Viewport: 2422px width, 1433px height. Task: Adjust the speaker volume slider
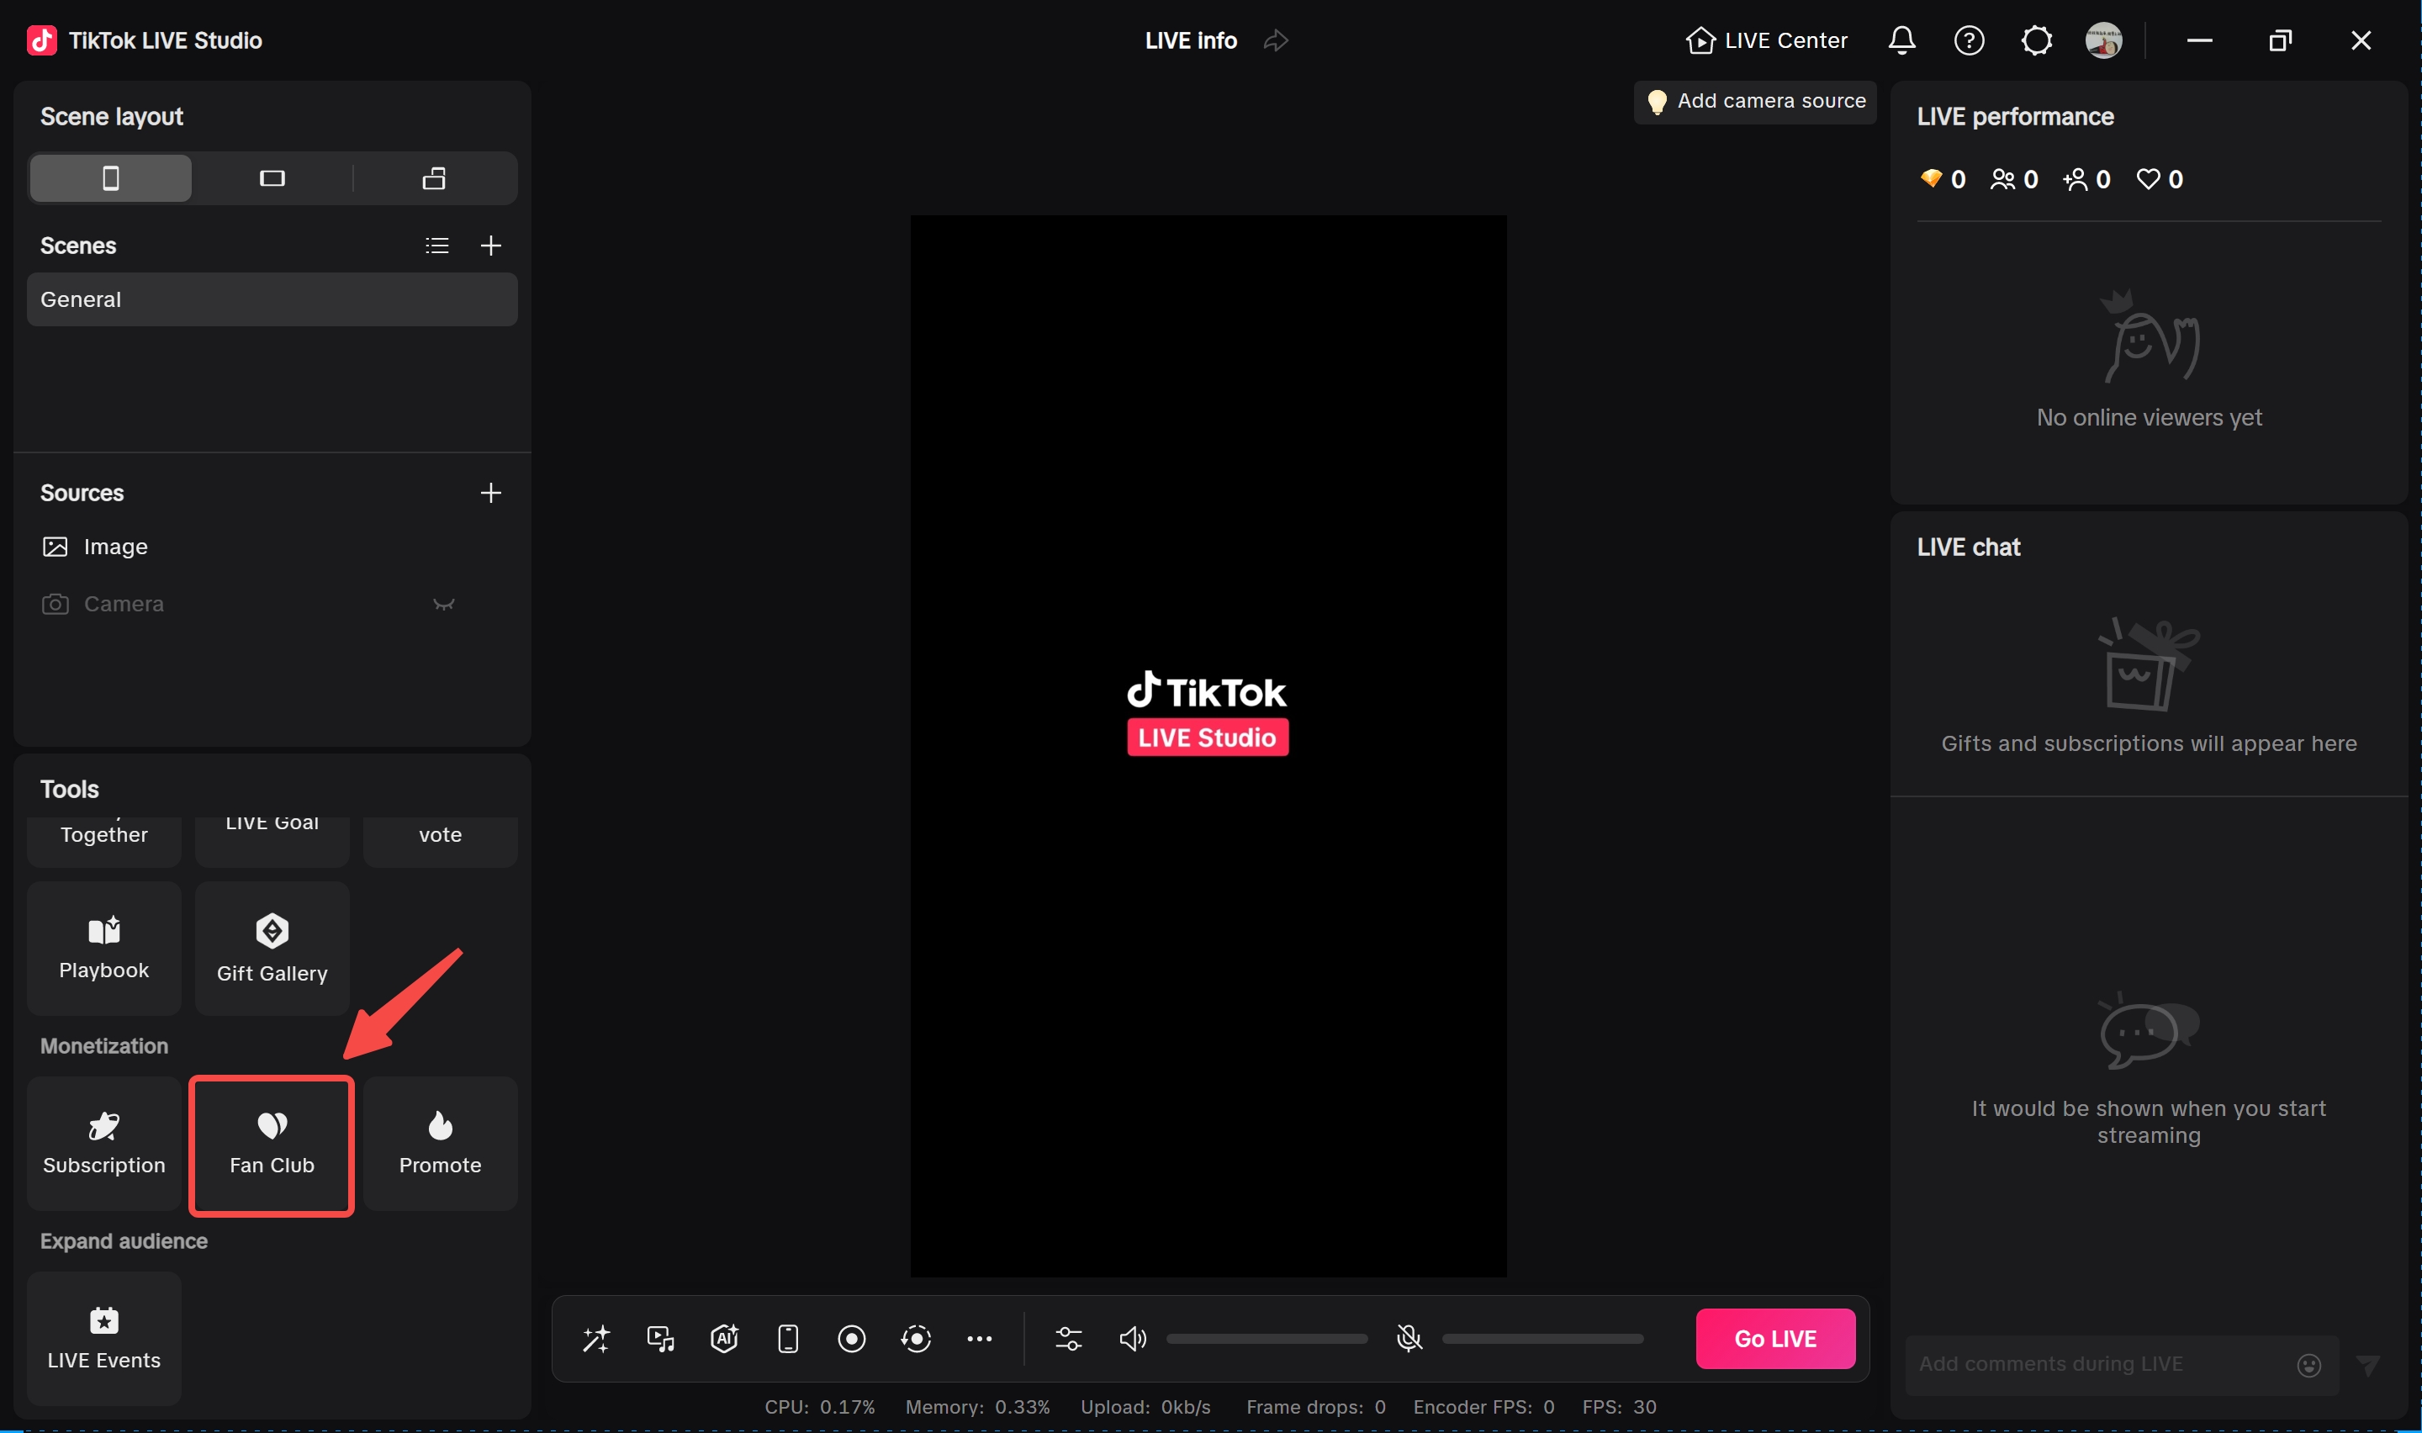[x=1266, y=1338]
